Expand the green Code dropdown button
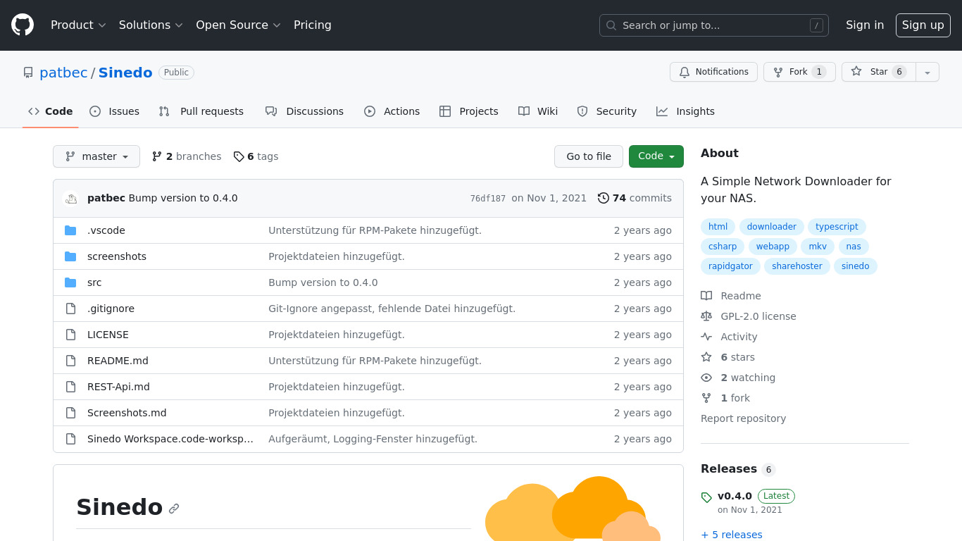The width and height of the screenshot is (962, 541). (656, 156)
